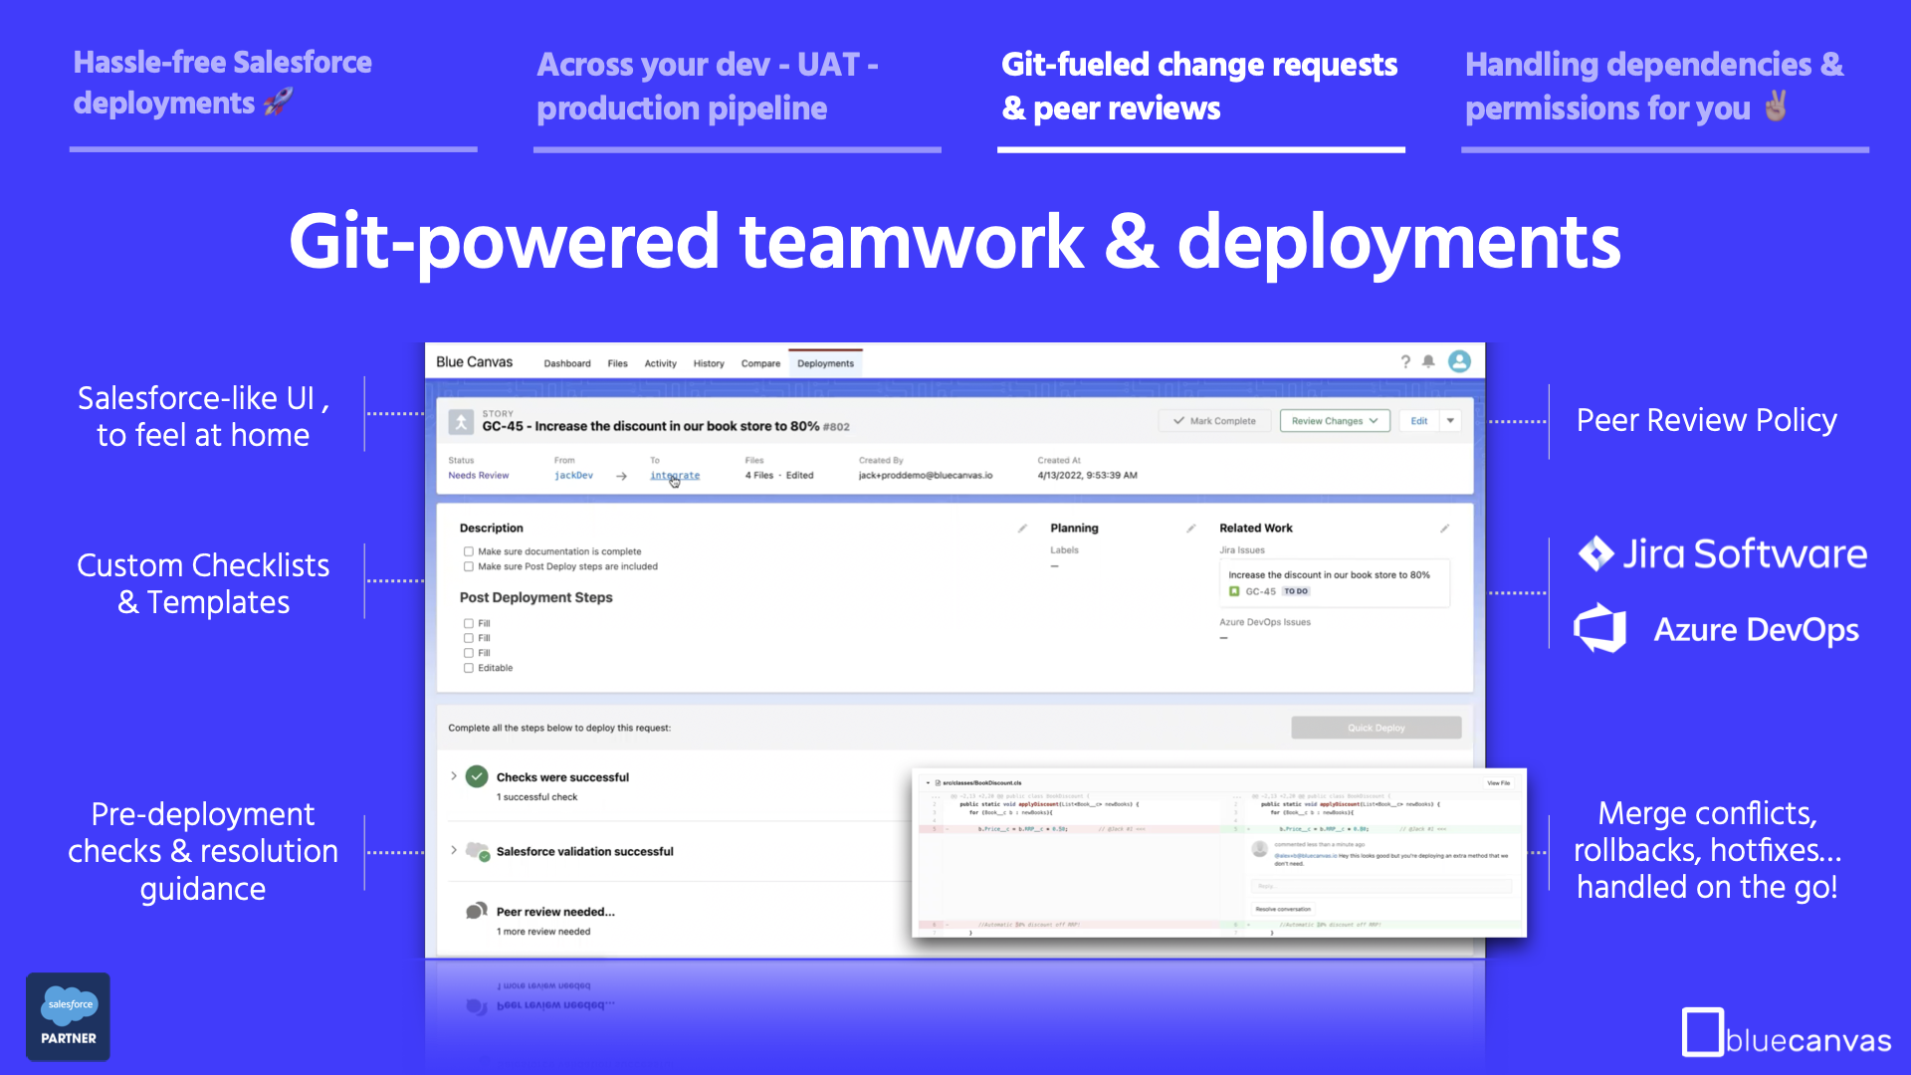Screen dimensions: 1911x1075
Task: Open the Review Changes dropdown
Action: 1335,420
